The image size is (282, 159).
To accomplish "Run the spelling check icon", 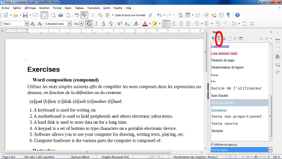I will [77, 15].
